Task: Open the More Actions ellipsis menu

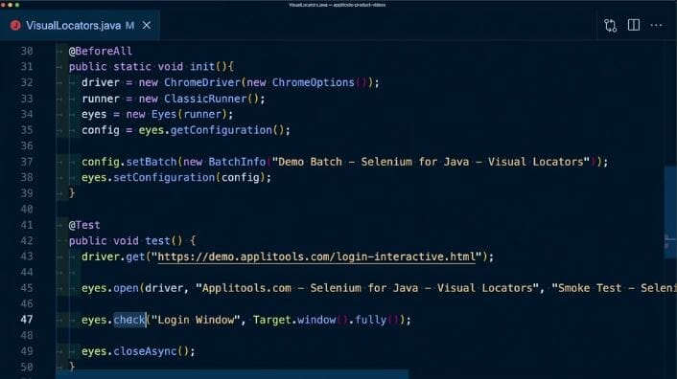Action: point(656,26)
